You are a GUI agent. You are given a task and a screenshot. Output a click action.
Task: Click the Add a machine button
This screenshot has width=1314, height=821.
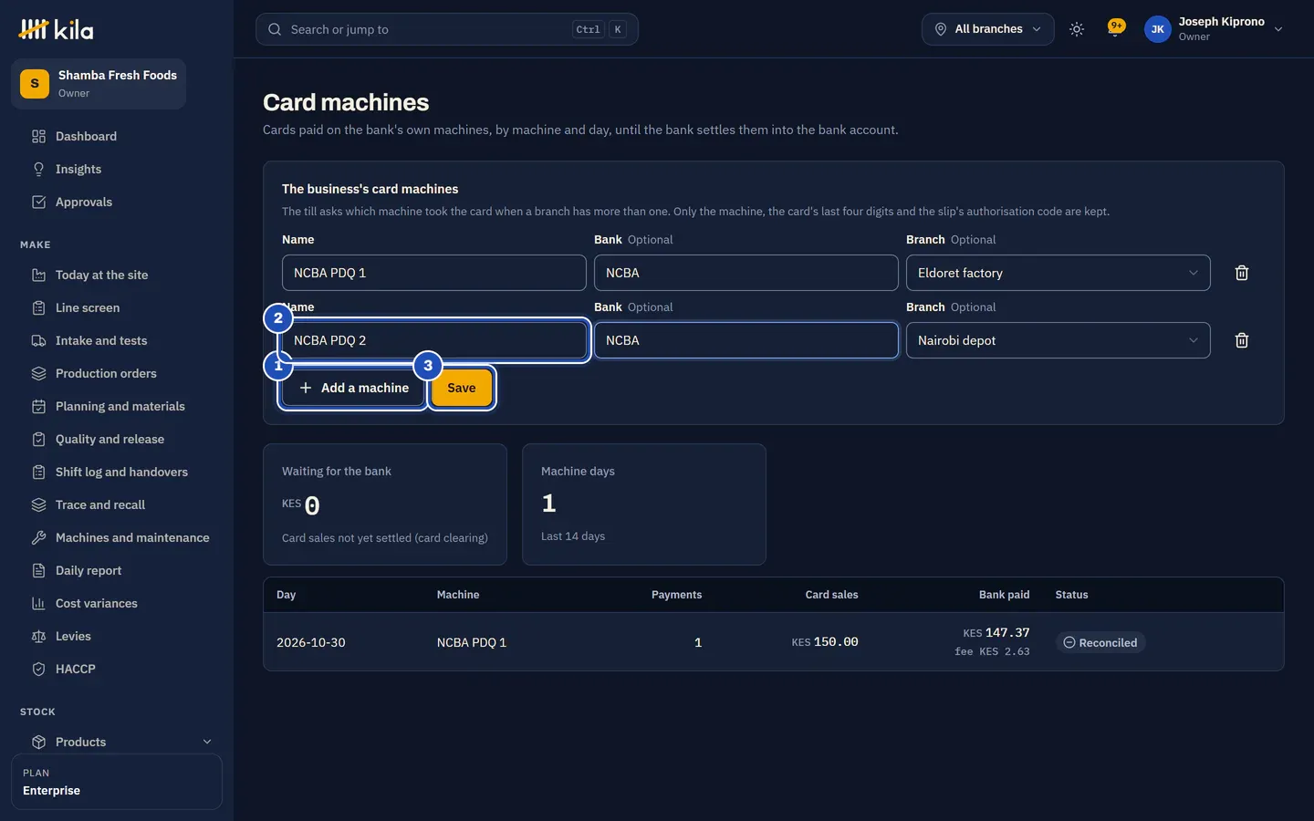pyautogui.click(x=353, y=388)
